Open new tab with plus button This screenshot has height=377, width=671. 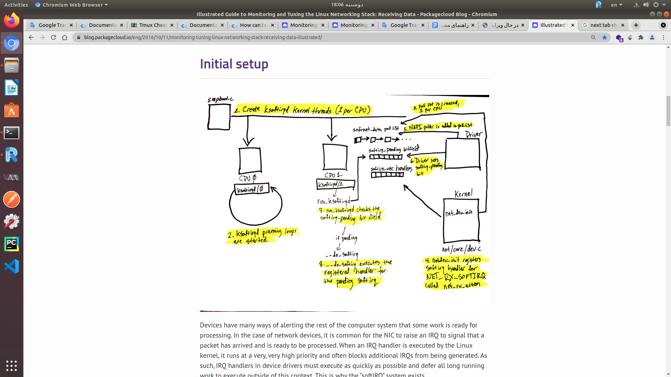pyautogui.click(x=636, y=25)
